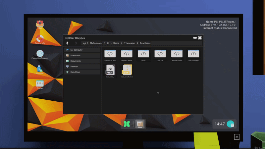Select the Project IT Service file

point(127,55)
